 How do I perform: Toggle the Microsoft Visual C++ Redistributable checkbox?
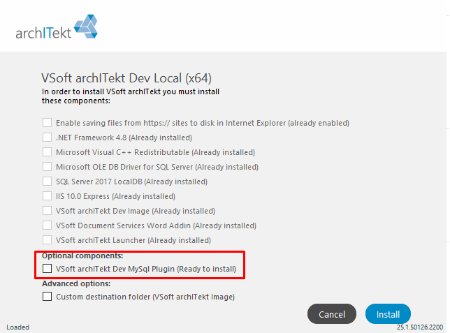coord(47,151)
